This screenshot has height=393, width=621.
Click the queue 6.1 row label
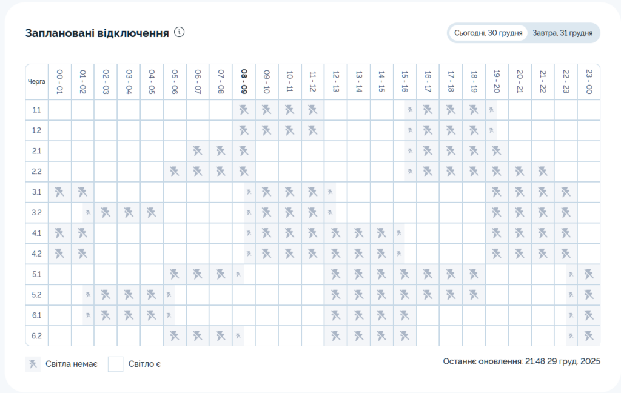point(36,315)
